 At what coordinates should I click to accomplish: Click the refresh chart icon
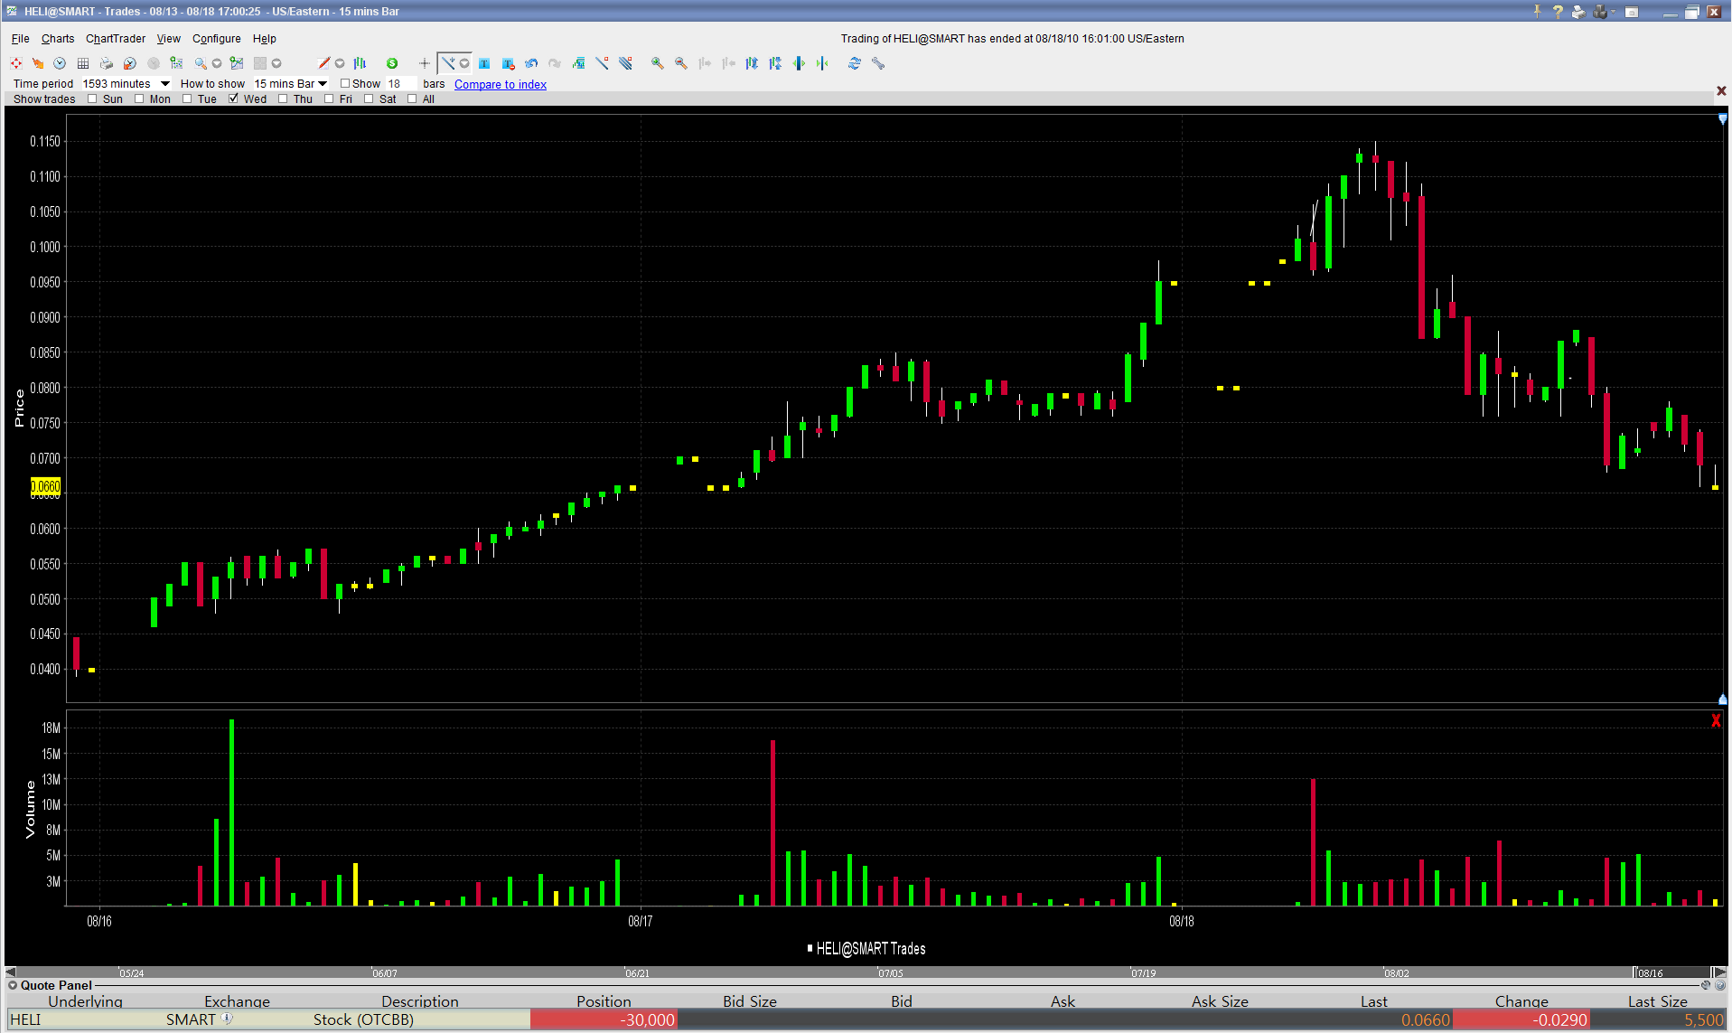[854, 63]
